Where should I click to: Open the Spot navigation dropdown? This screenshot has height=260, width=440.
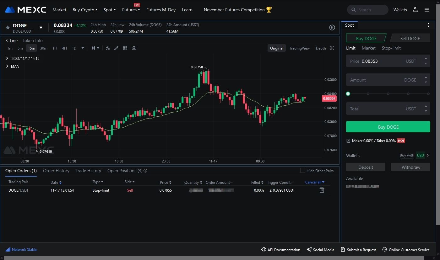[110, 10]
